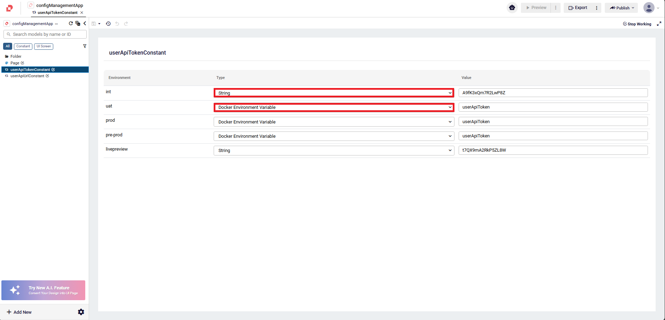Image resolution: width=665 pixels, height=320 pixels.
Task: Click the Try New A.I. Feature banner
Action: 43,290
